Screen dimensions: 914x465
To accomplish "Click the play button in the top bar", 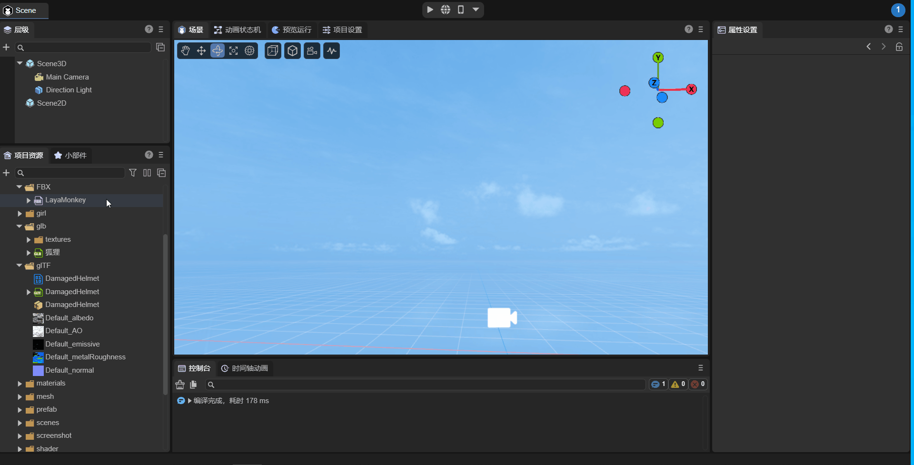I will tap(430, 10).
